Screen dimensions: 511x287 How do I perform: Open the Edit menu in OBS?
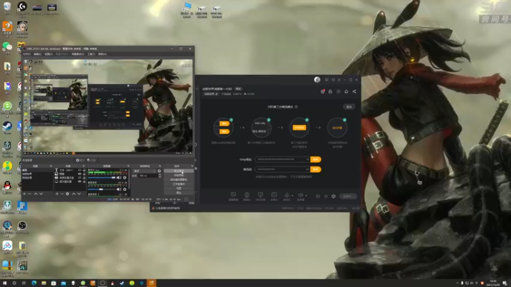38,54
